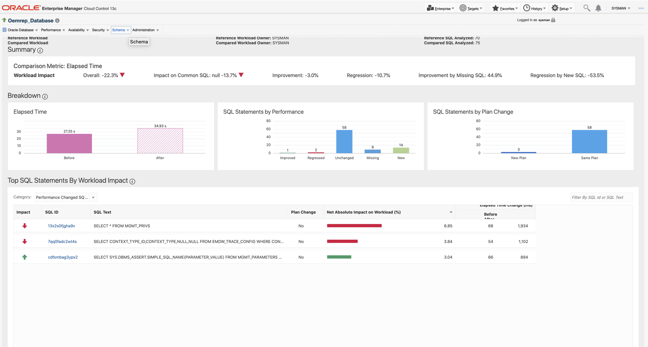Open SQL ID link cdfsmbag3ypx2
Viewport: 648px width, 347px height.
63,257
